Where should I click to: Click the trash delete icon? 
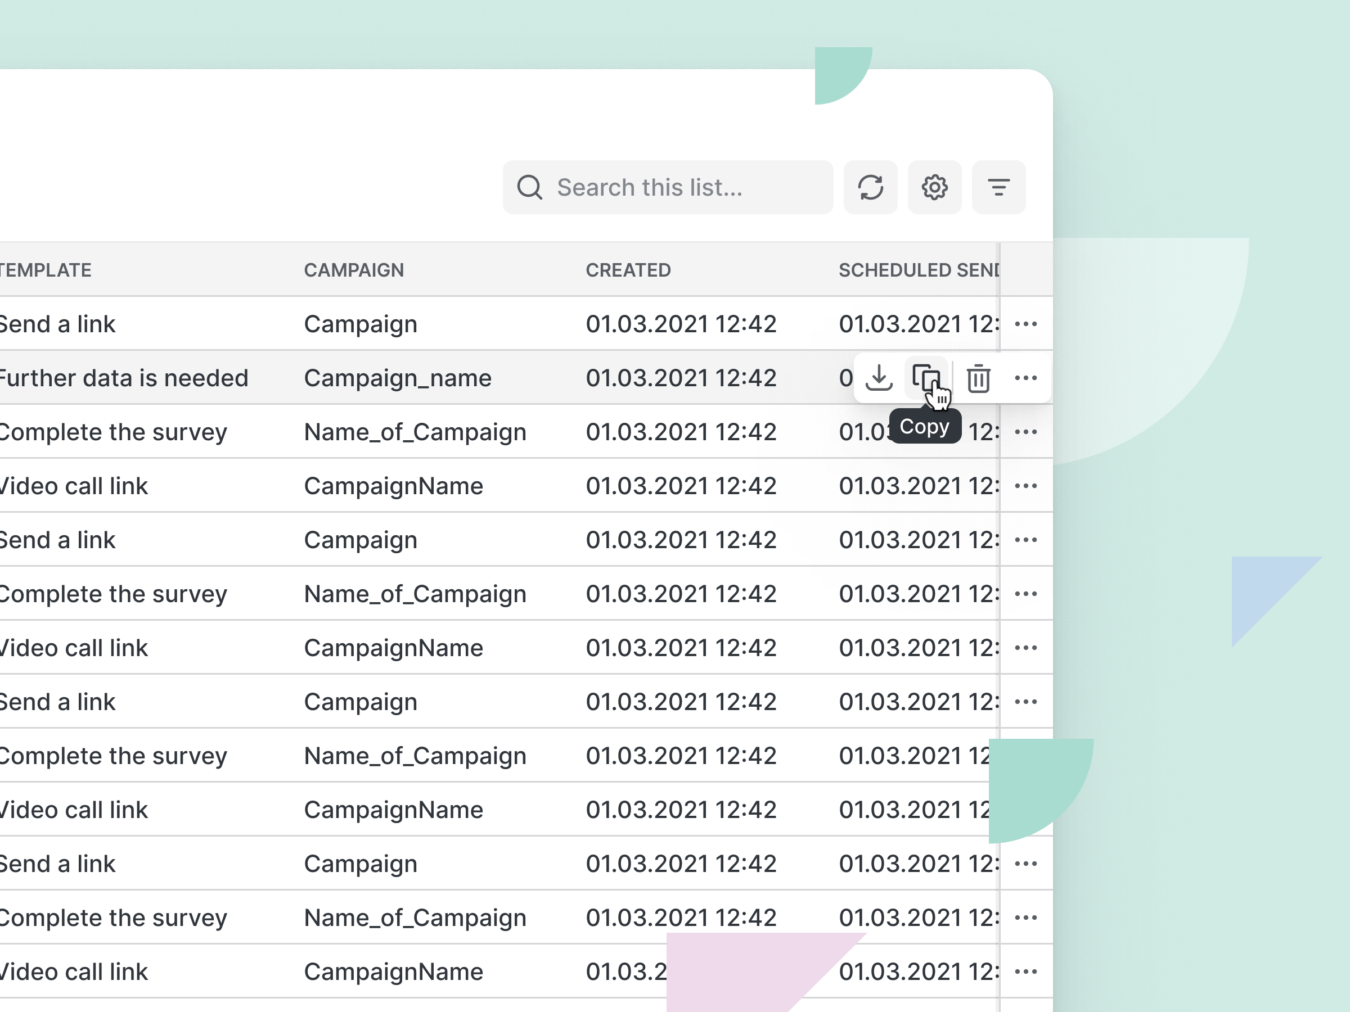(x=978, y=378)
